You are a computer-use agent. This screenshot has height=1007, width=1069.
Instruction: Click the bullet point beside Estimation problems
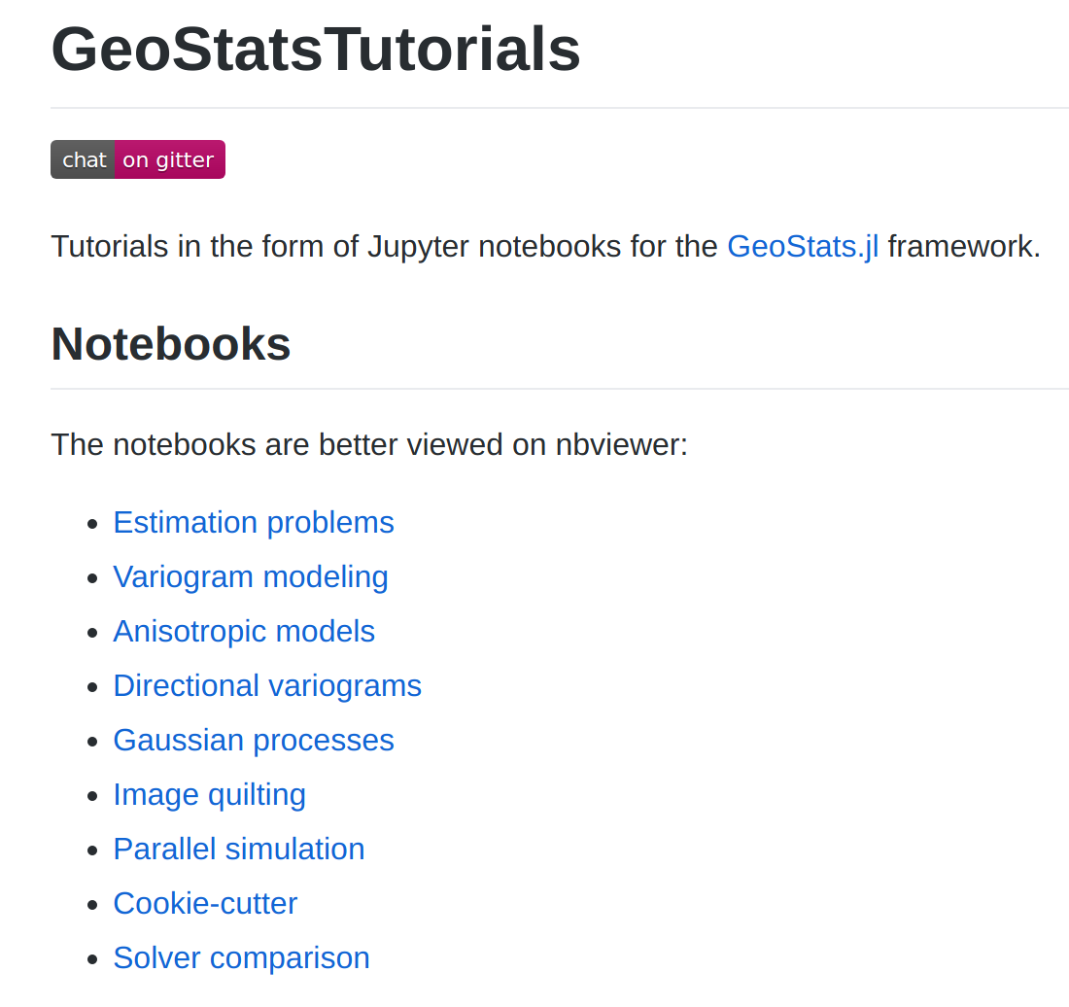coord(92,524)
